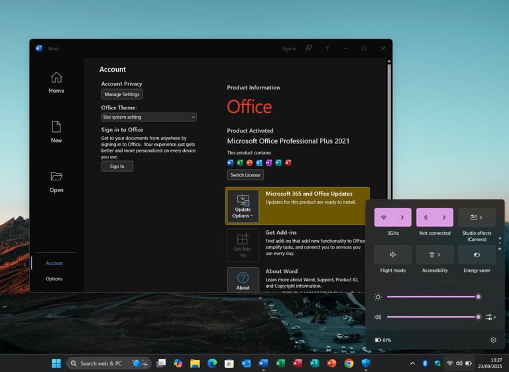Click the Publisher icon under This product contains
Viewport: 509px width, 372px height.
(278, 162)
